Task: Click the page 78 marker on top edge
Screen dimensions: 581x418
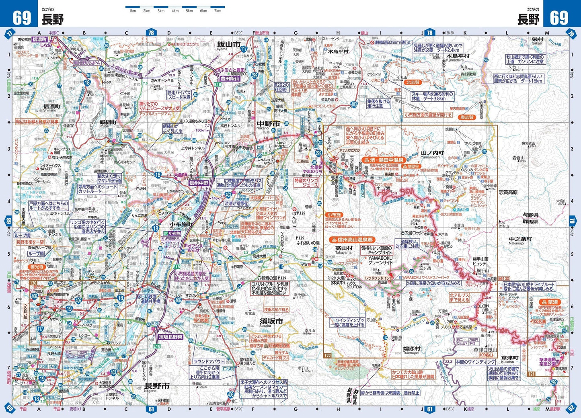Action: pos(151,33)
